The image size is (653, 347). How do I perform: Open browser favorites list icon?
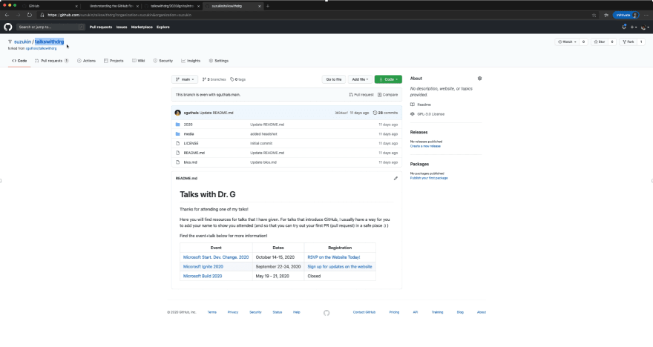[606, 15]
